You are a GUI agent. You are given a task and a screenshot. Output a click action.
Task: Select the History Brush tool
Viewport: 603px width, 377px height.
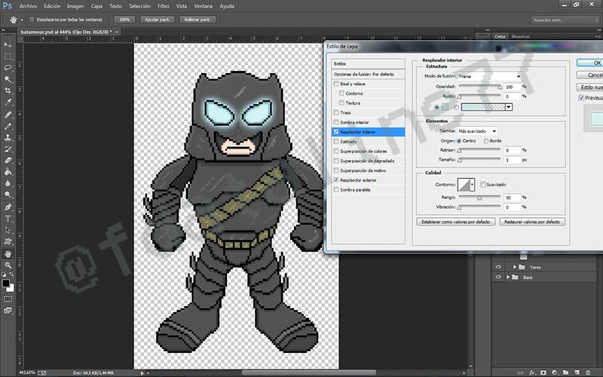(8, 149)
